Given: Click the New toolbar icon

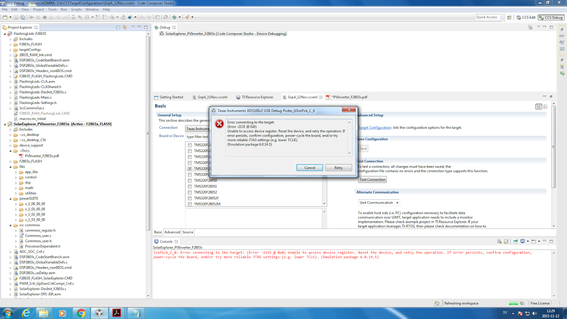Looking at the screenshot, I should coord(5,17).
